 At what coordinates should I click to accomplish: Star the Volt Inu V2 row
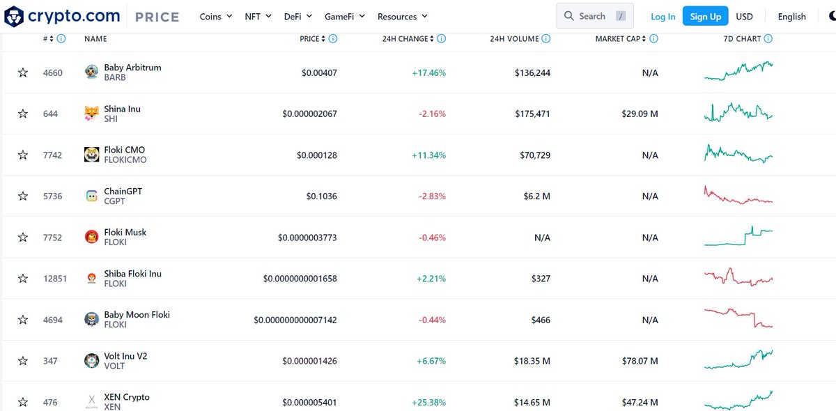[23, 361]
